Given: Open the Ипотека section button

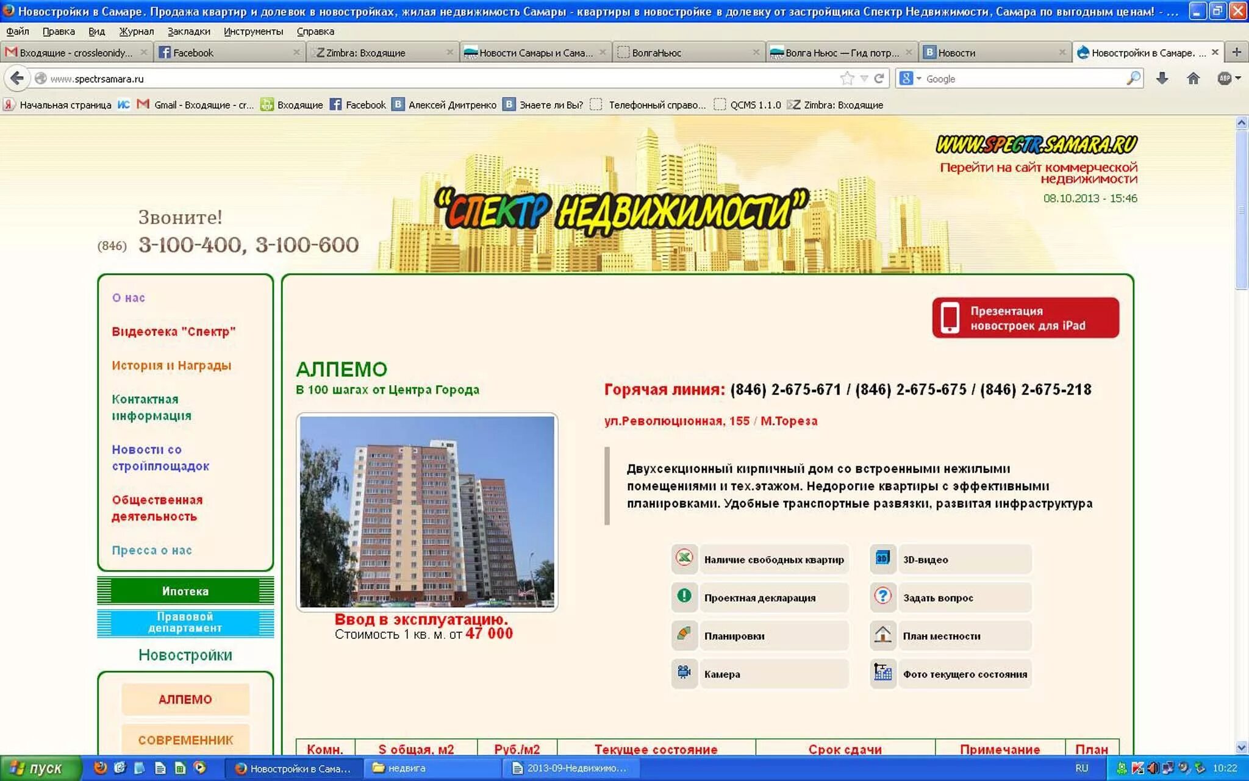Looking at the screenshot, I should coord(185,591).
